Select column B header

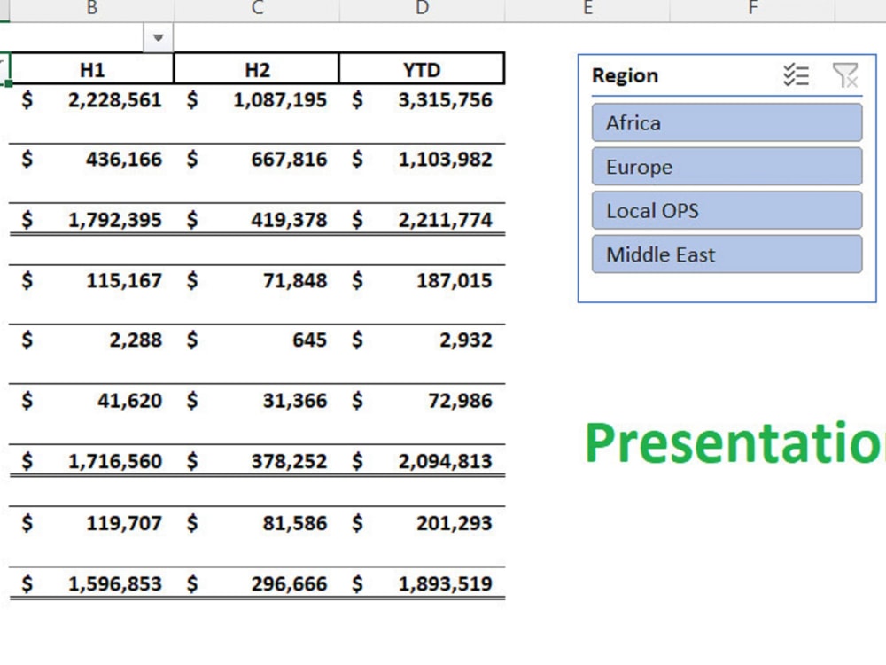pos(91,9)
